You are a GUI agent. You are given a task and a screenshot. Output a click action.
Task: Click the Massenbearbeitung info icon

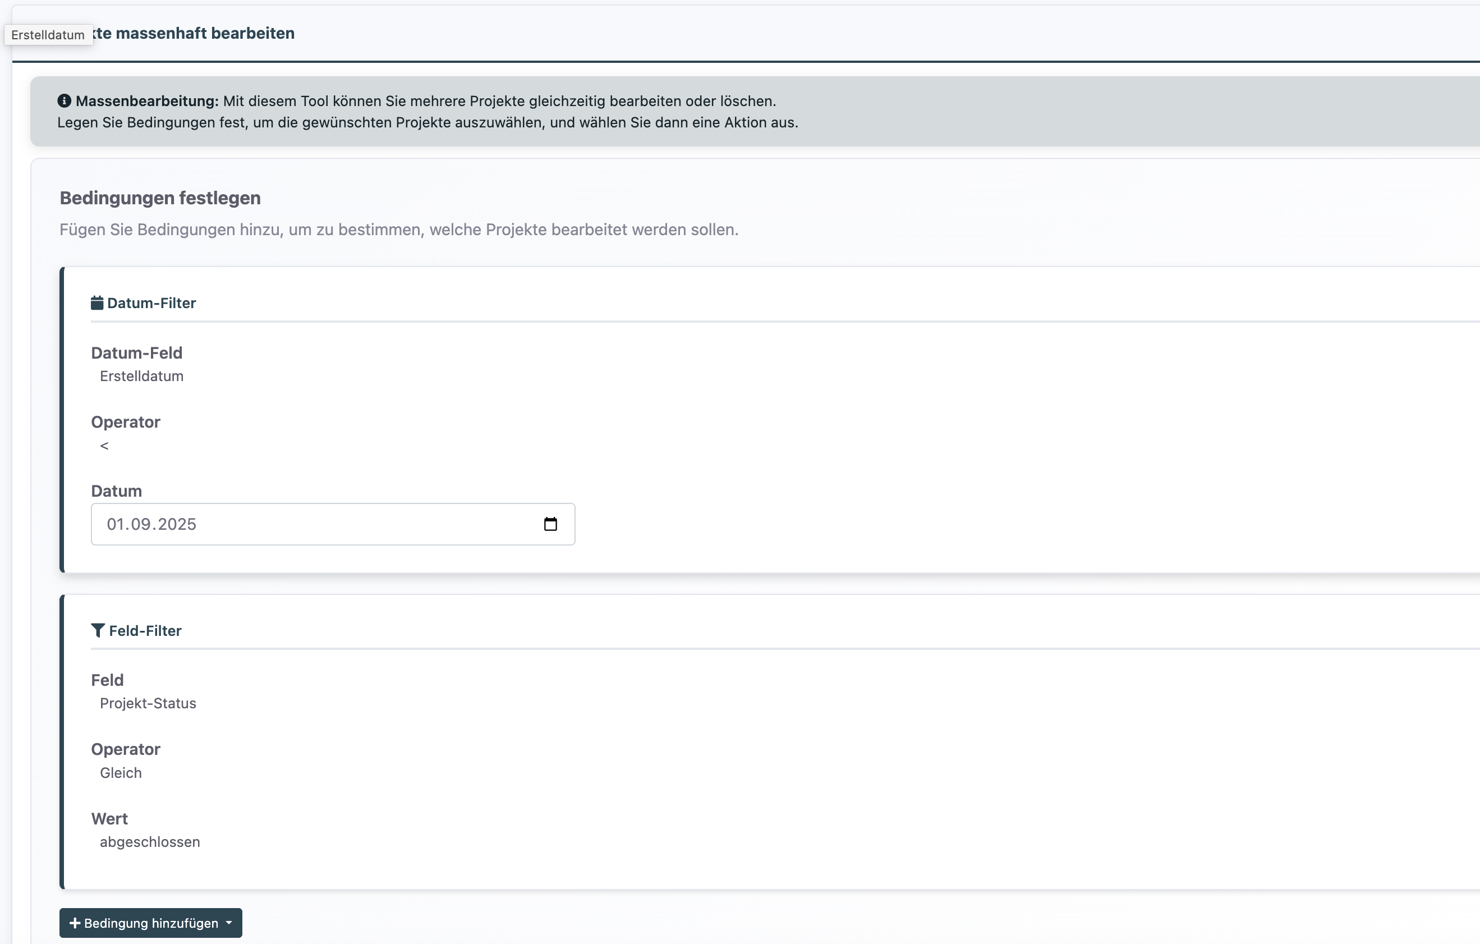pos(64,101)
